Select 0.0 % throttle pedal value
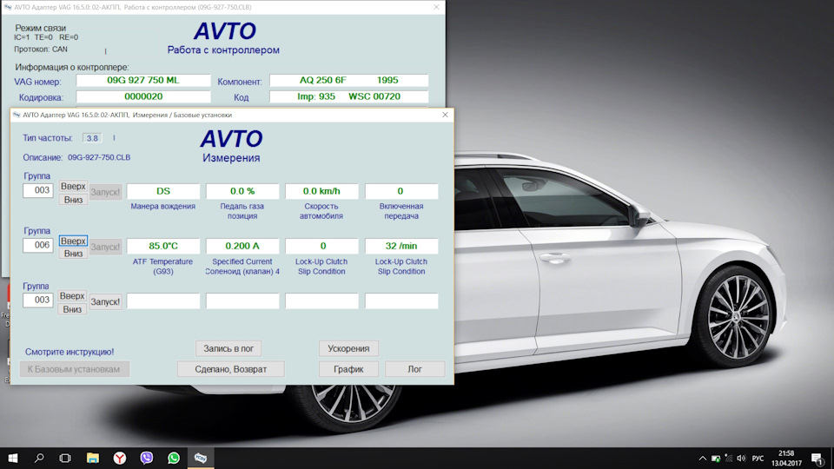The width and height of the screenshot is (834, 469). pos(242,191)
